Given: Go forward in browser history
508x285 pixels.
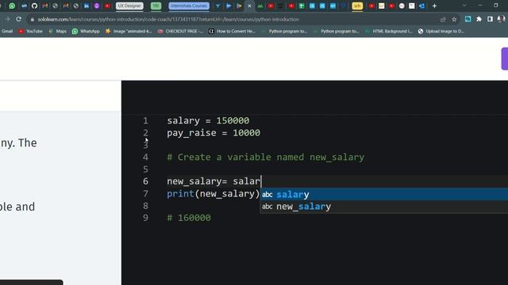Looking at the screenshot, I should coord(7,19).
